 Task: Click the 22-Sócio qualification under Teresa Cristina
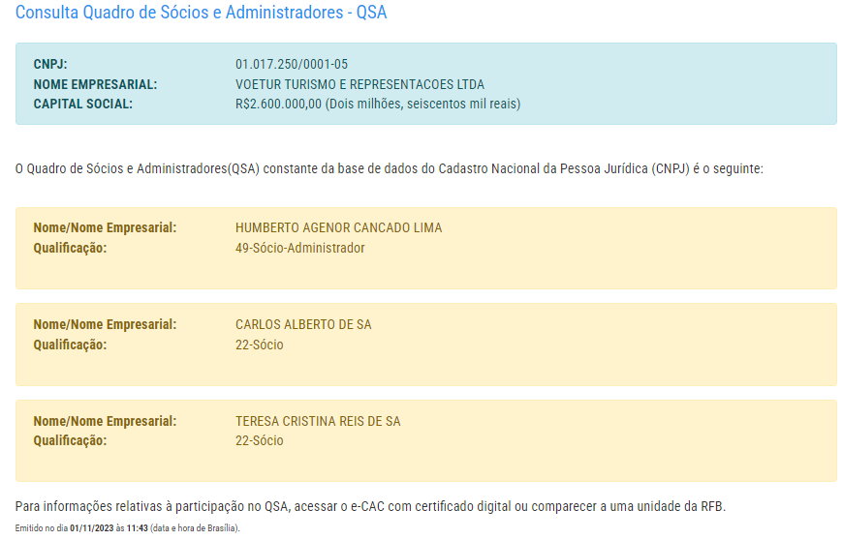click(x=259, y=440)
